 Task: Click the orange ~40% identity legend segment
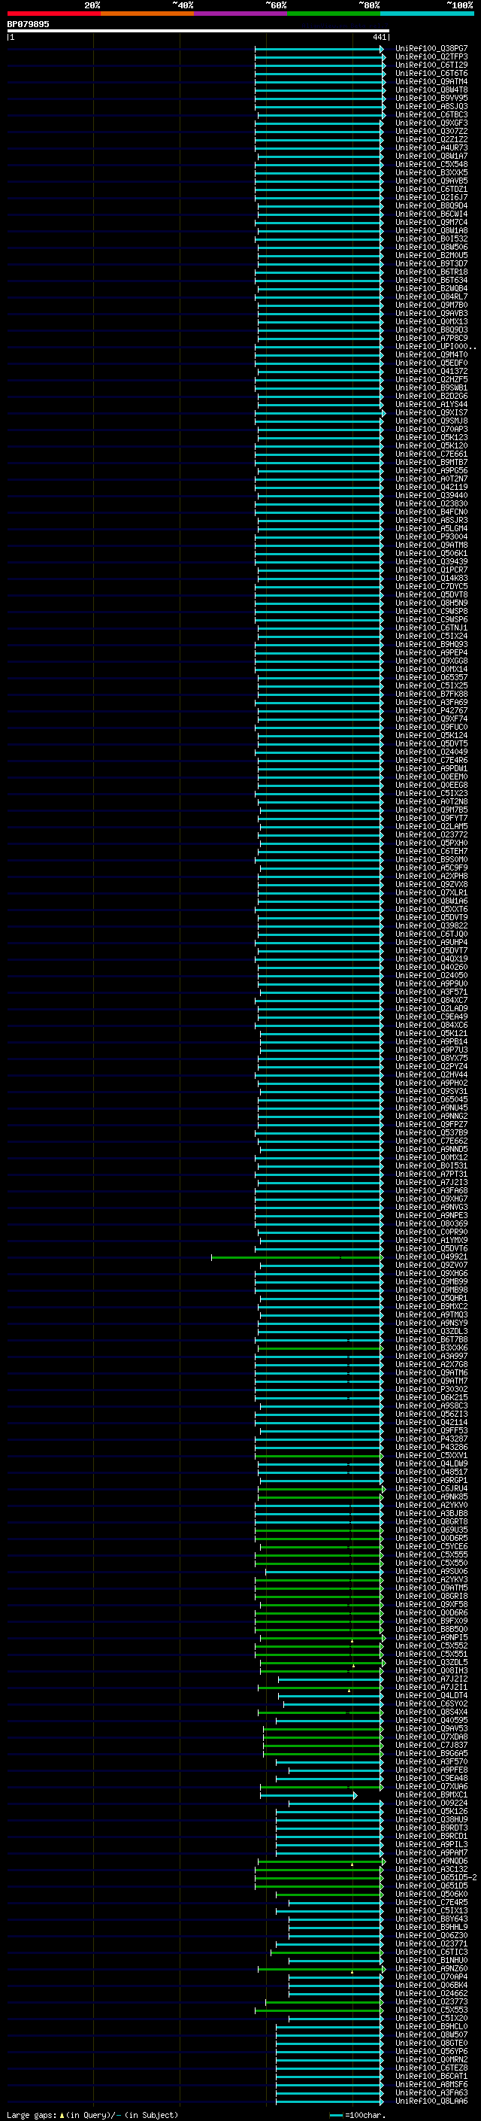click(147, 14)
